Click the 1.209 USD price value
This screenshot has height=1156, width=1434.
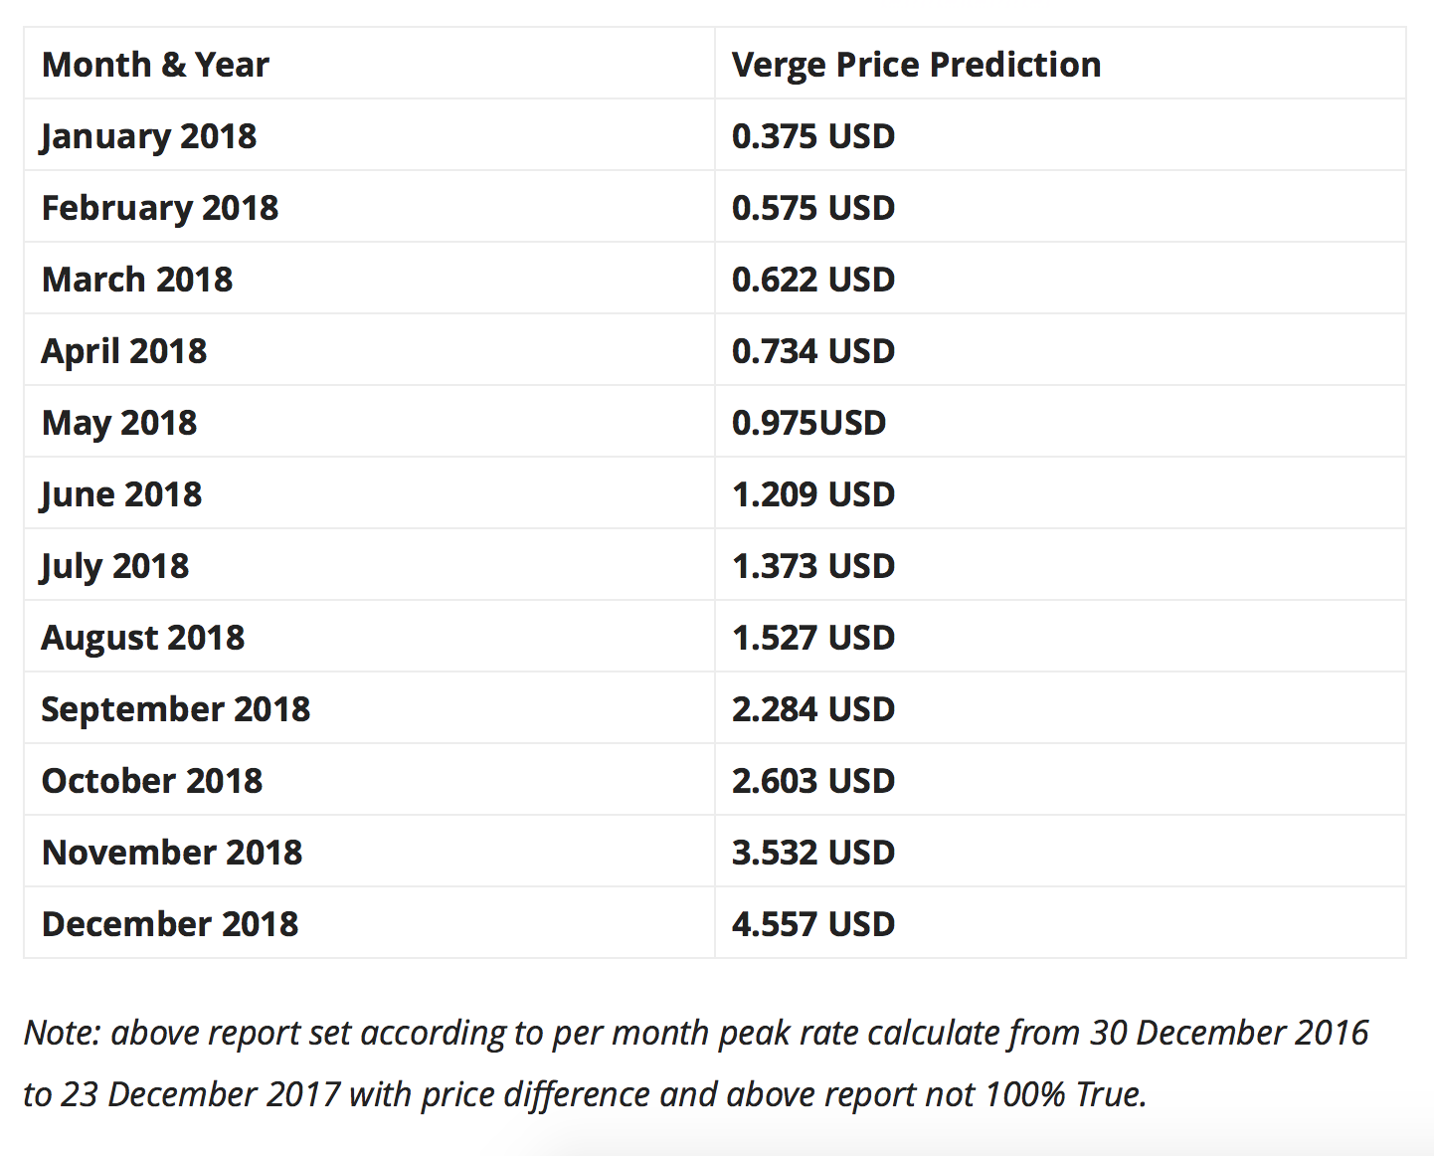(x=813, y=494)
